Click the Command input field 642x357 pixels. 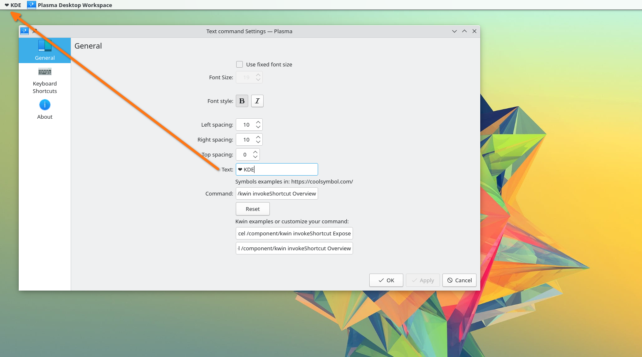tap(277, 193)
